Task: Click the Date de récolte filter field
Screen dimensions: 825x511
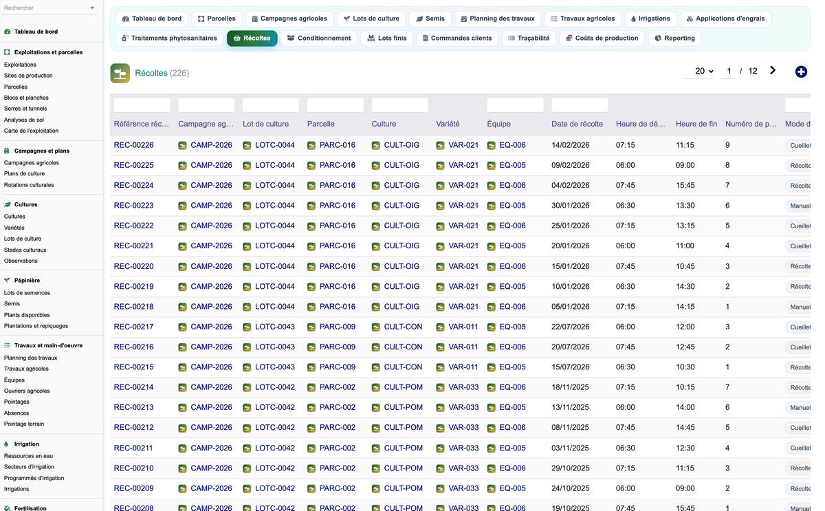Action: [x=580, y=105]
